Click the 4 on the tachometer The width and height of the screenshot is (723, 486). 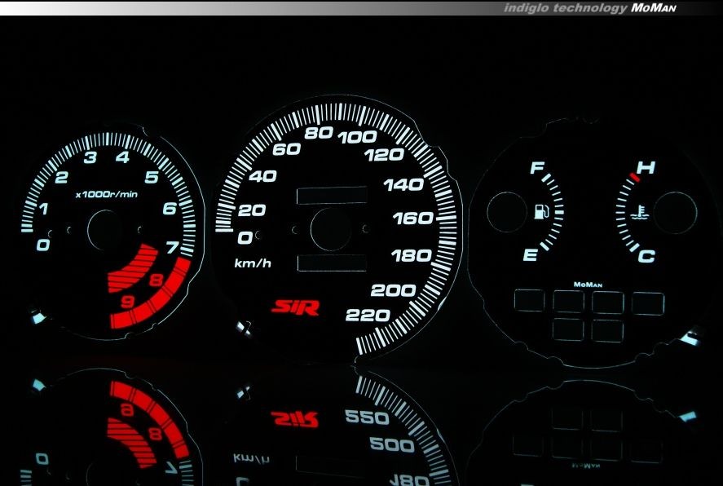(x=122, y=157)
